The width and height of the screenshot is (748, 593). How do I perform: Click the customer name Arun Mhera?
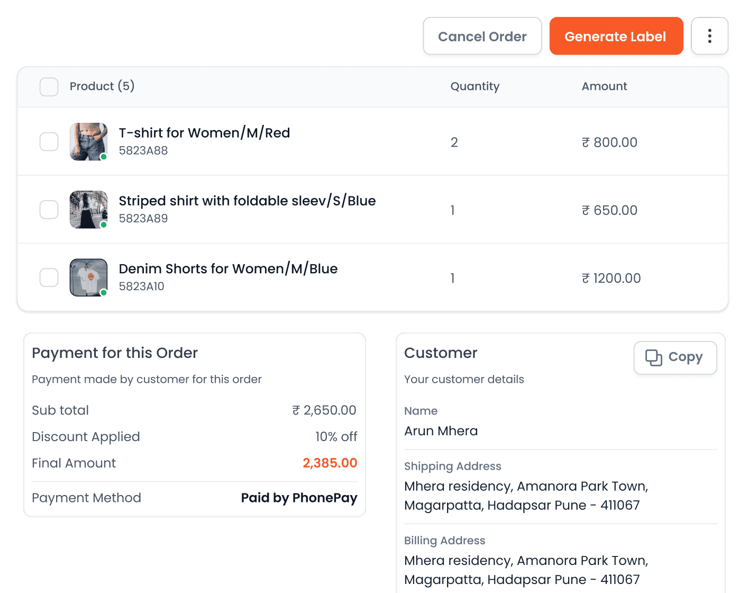tap(441, 431)
